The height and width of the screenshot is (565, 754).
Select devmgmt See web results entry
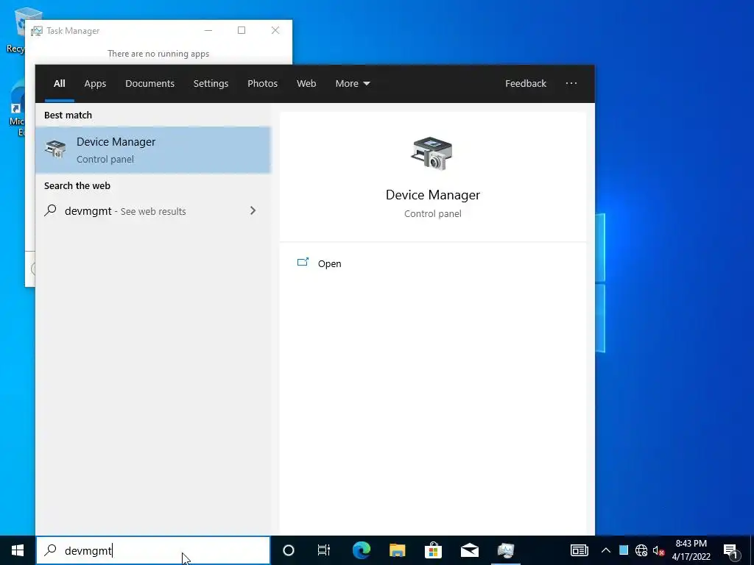[153, 211]
